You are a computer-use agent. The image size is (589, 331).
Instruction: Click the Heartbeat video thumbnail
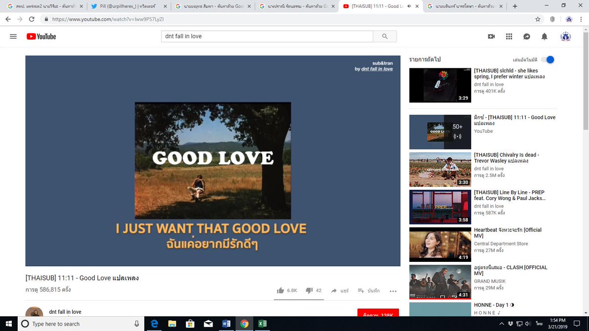pos(440,244)
